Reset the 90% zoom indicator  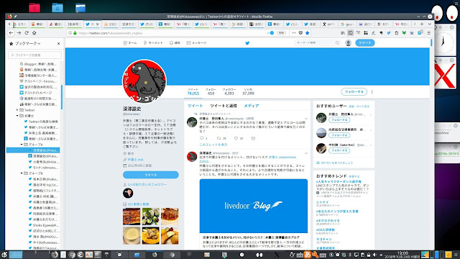281,33
